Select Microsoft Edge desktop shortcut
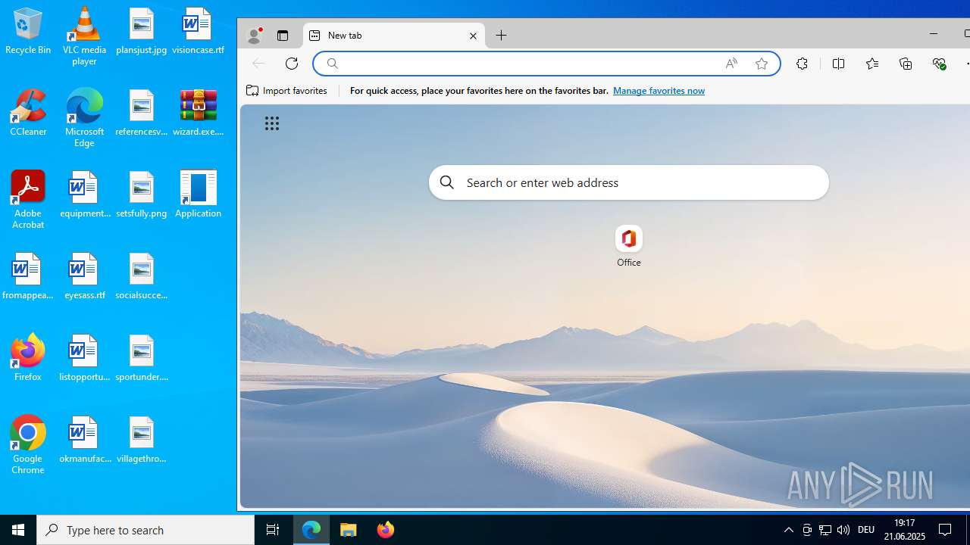Image resolution: width=970 pixels, height=545 pixels. (84, 117)
